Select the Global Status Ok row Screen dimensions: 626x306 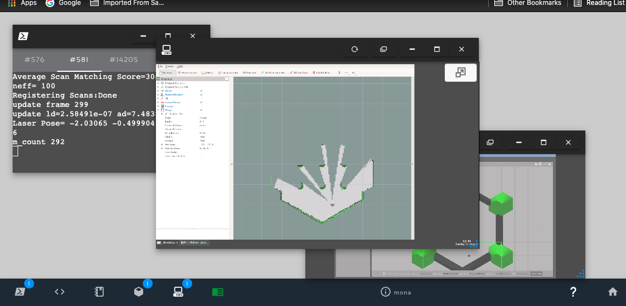176,87
